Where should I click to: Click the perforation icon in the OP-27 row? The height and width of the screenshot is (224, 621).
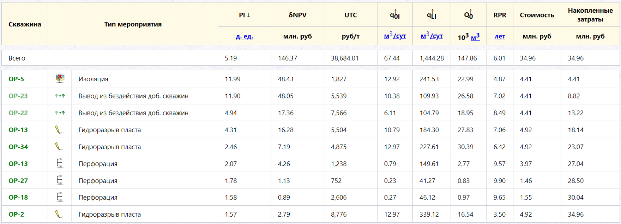click(x=60, y=180)
